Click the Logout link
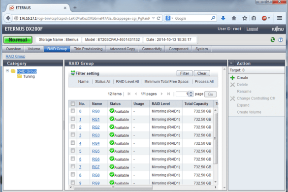Image resolution: width=288 pixels, height=192 pixels. 252,29
